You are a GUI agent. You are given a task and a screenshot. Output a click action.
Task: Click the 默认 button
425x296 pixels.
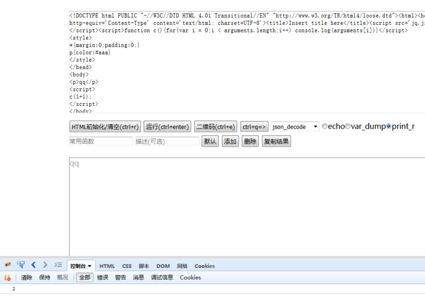[x=210, y=141]
